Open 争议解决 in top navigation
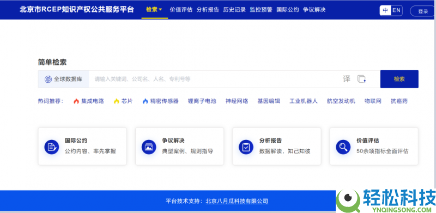The width and height of the screenshot is (436, 213). pyautogui.click(x=314, y=10)
